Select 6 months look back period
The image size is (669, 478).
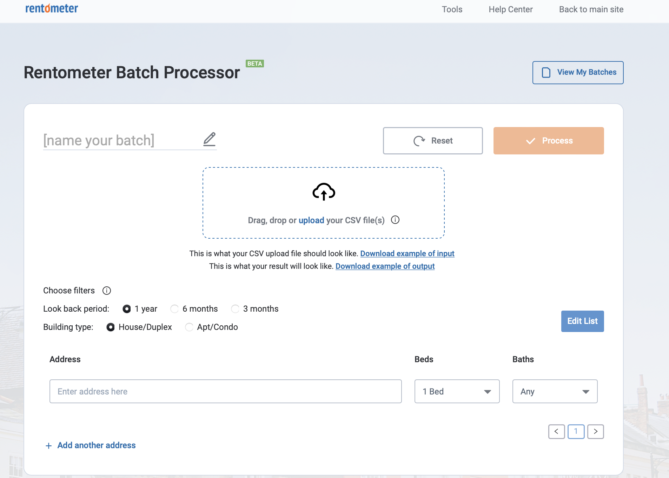tap(174, 309)
